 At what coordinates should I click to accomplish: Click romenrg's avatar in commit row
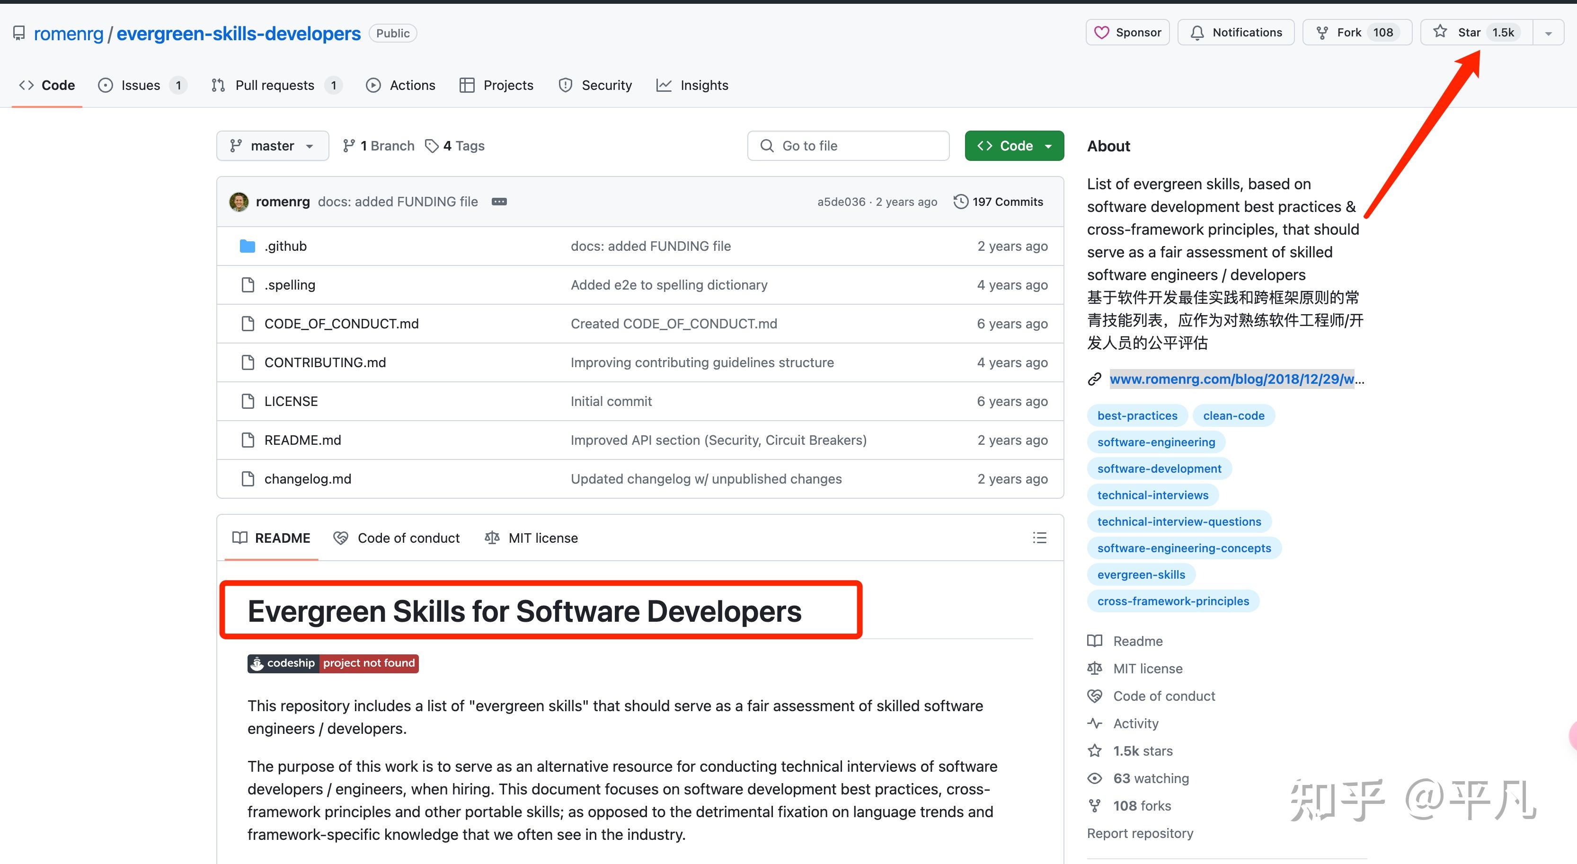239,202
